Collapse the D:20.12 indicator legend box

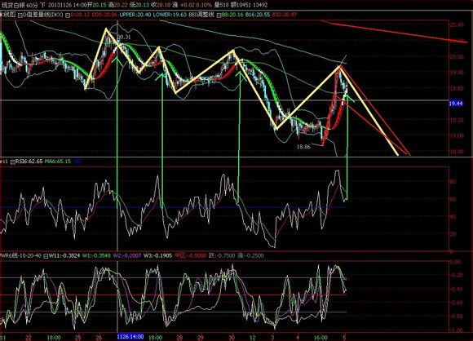(68, 15)
